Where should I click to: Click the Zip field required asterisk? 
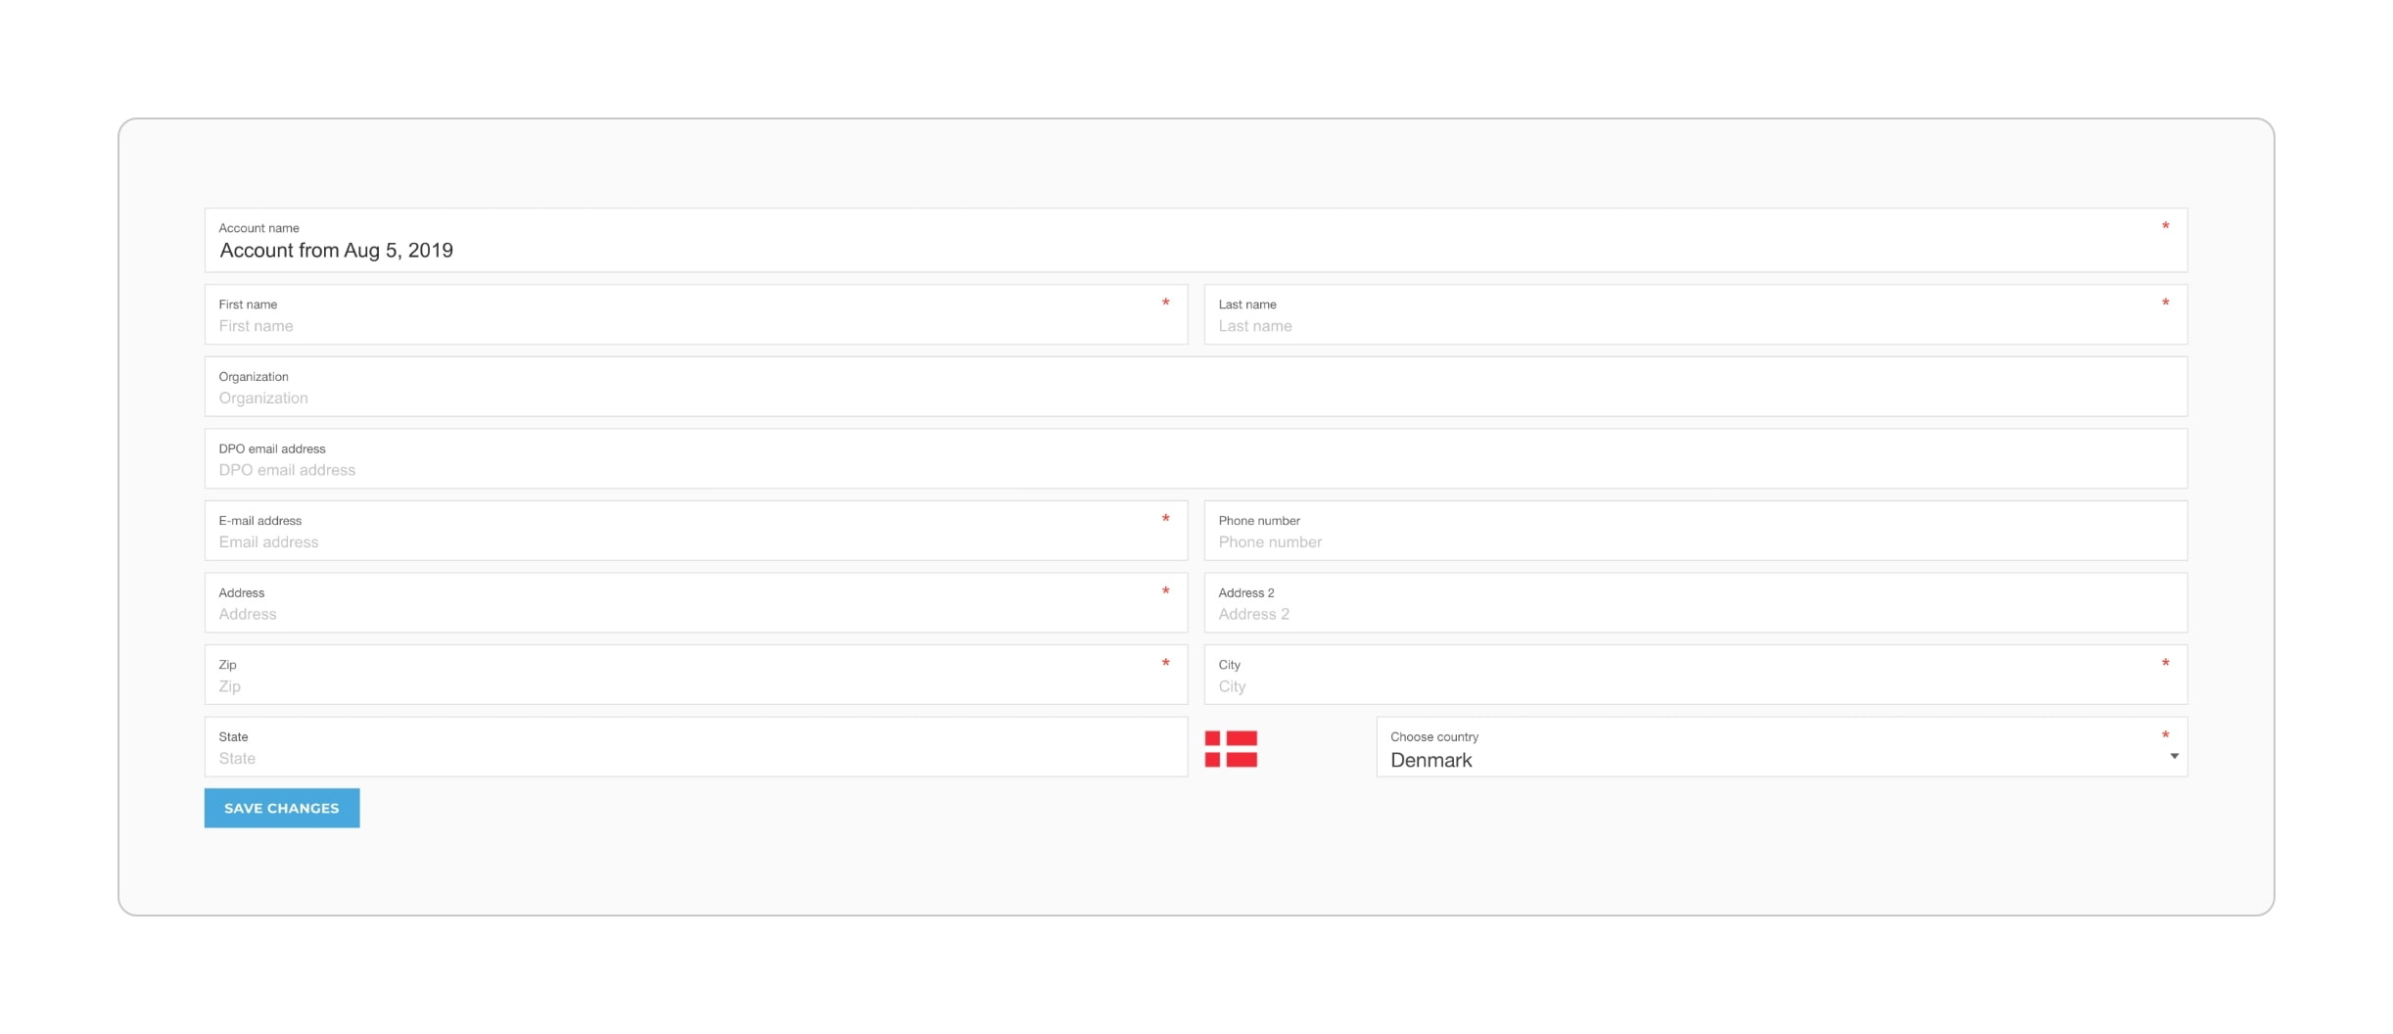(1165, 664)
